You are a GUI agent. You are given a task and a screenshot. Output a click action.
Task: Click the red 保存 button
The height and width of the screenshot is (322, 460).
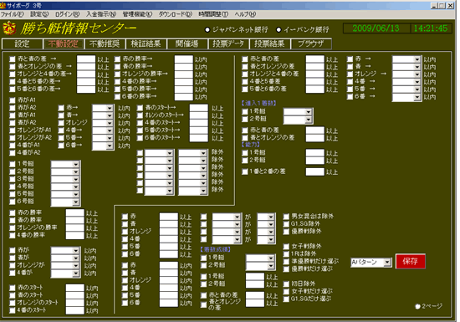410,261
